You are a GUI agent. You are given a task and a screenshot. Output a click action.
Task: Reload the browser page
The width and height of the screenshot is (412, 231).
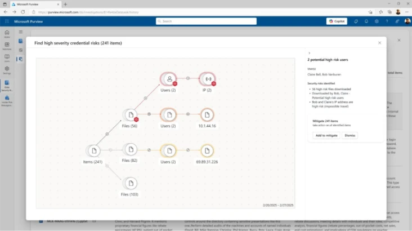23,12
